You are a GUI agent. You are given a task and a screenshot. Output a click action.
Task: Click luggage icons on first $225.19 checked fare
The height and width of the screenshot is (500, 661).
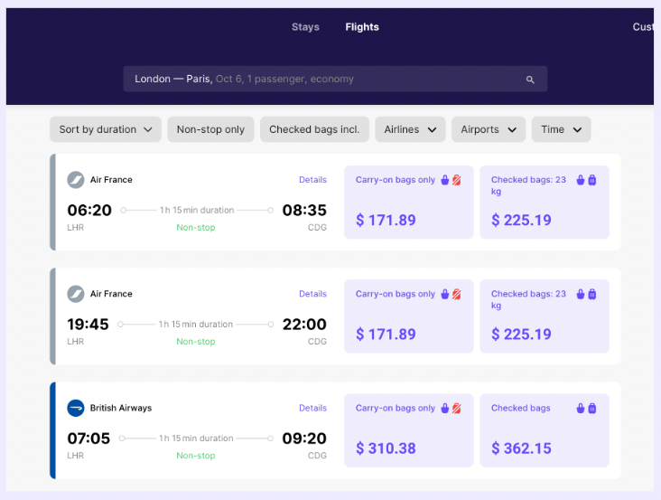(586, 180)
